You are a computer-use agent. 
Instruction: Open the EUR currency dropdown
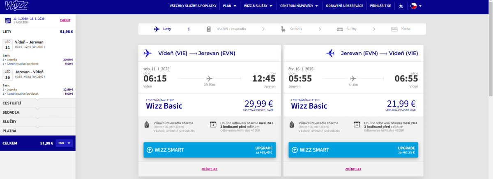tap(64, 143)
